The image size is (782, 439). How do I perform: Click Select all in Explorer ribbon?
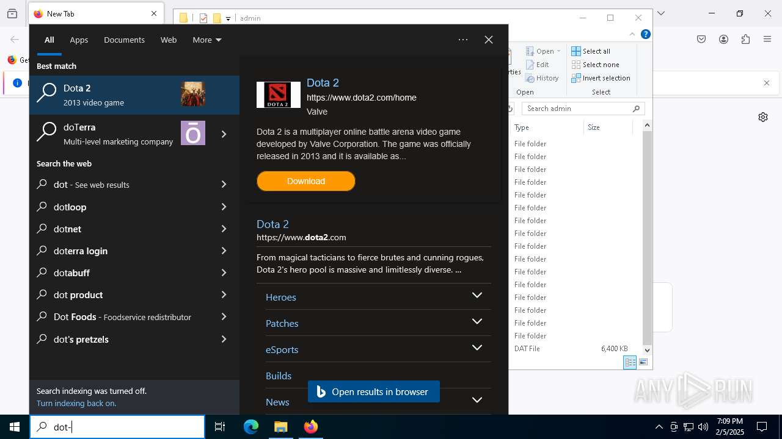[x=591, y=51]
